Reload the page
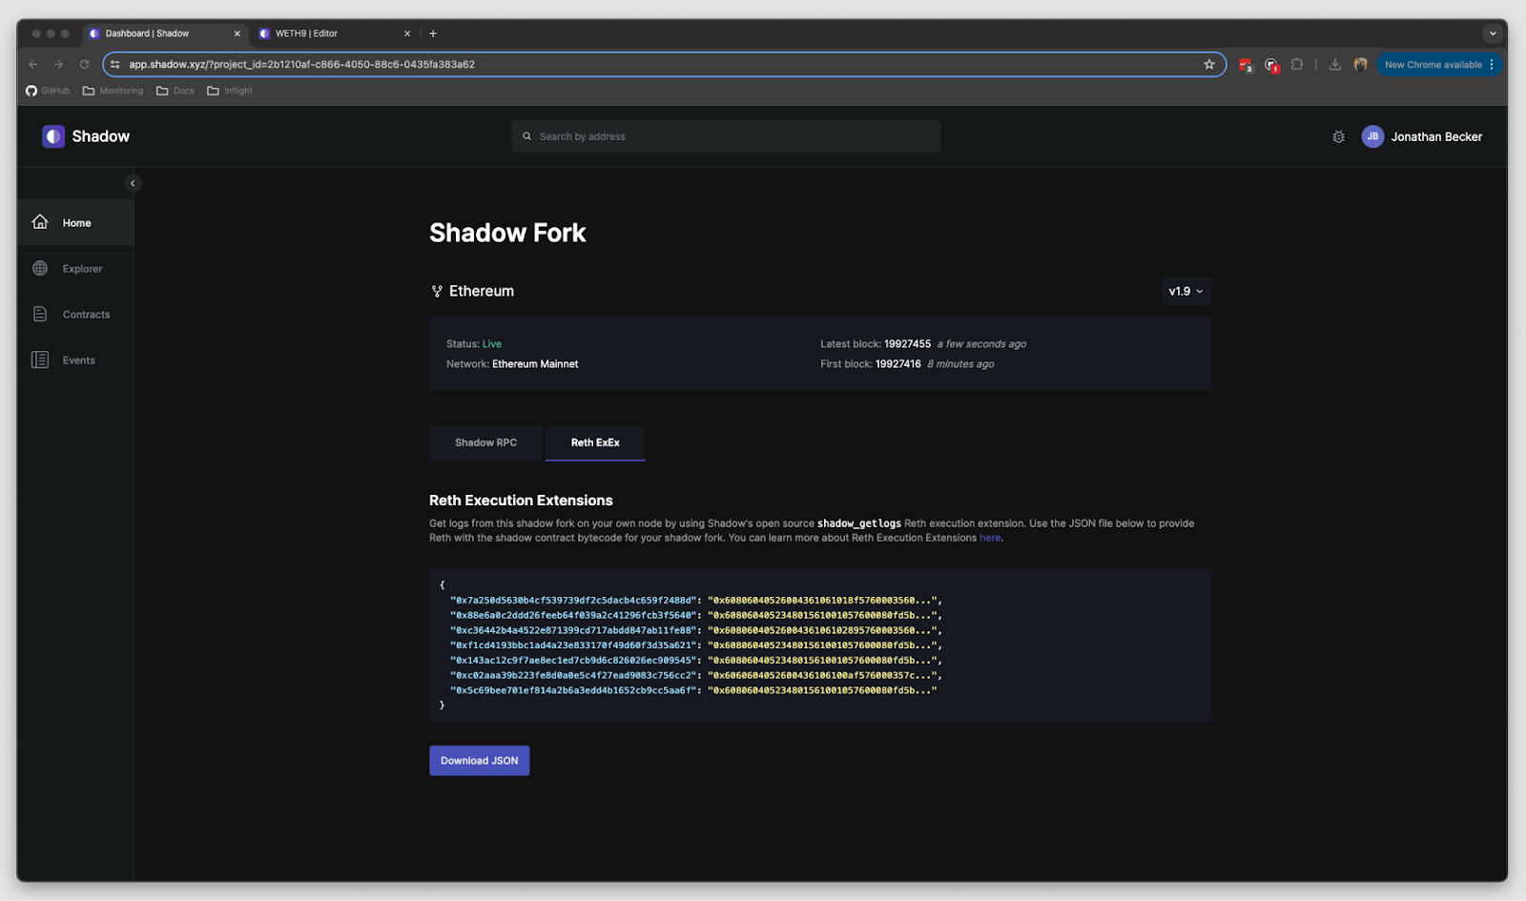 click(84, 64)
